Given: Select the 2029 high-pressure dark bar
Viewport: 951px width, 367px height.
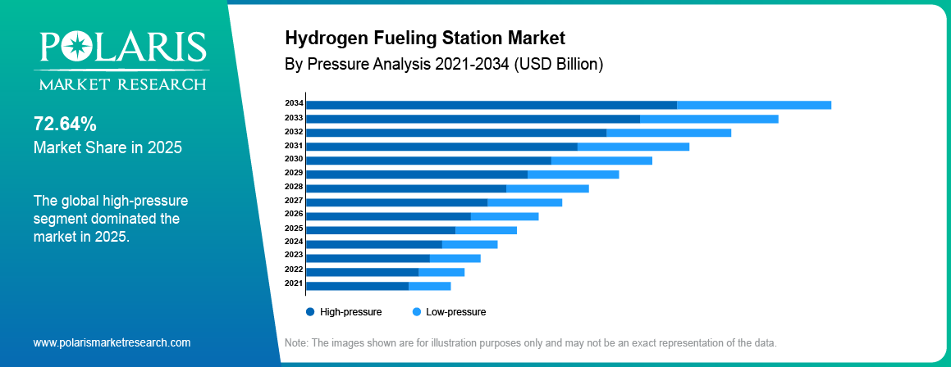Looking at the screenshot, I should tap(418, 174).
